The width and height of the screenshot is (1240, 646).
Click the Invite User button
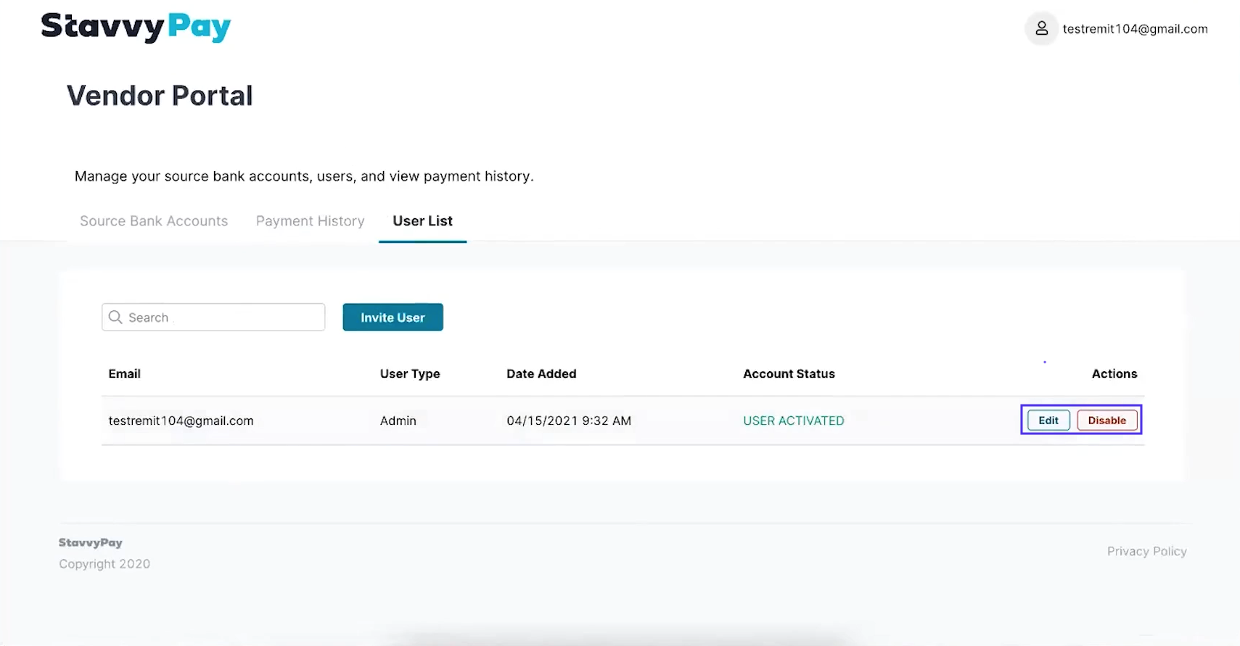click(393, 317)
